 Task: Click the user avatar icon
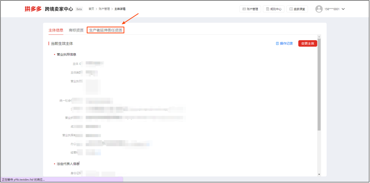click(x=319, y=9)
